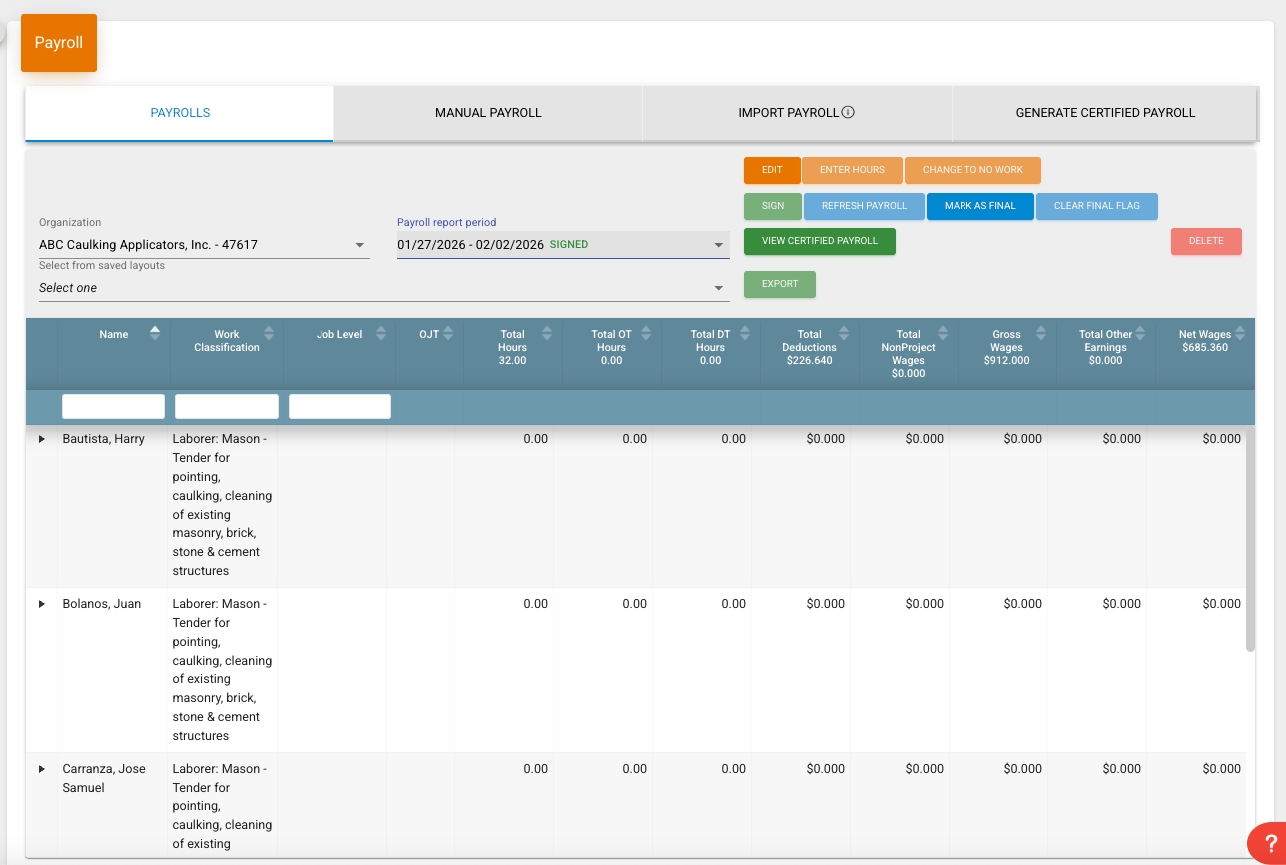The height and width of the screenshot is (865, 1286).
Task: Click the Mark As Final button
Action: (979, 206)
